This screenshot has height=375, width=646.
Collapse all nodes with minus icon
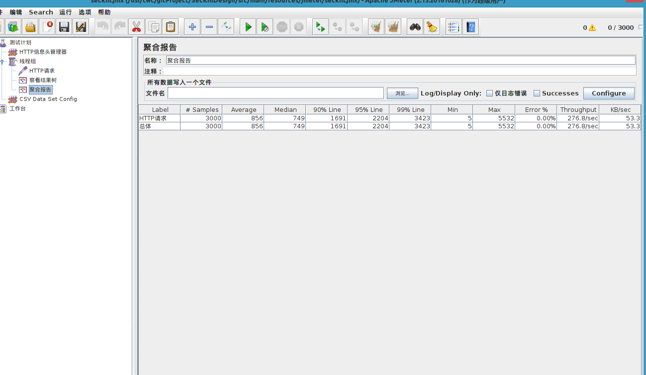coord(209,26)
